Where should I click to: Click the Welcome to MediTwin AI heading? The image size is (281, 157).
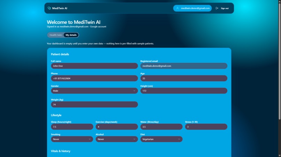point(74,22)
